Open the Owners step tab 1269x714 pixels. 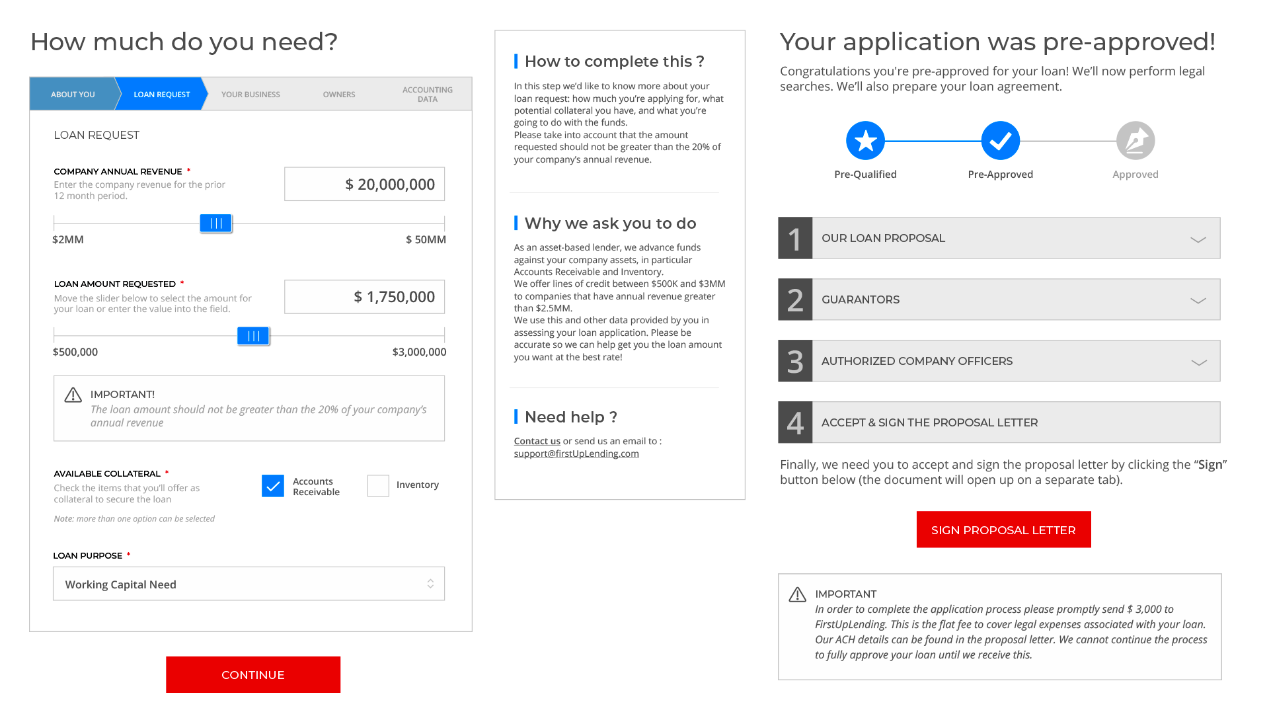pos(339,95)
